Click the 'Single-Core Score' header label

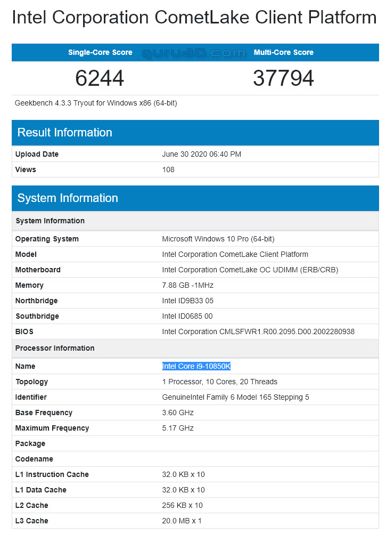tap(100, 52)
